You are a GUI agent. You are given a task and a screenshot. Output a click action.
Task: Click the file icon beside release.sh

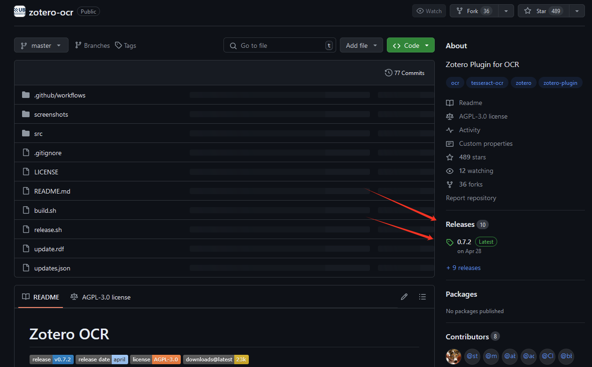(26, 230)
